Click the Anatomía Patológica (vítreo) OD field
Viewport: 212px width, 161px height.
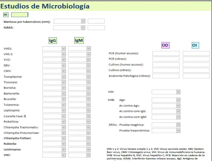pos(166,76)
